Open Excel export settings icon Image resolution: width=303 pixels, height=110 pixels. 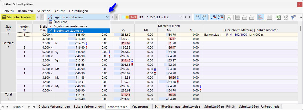[285, 17]
